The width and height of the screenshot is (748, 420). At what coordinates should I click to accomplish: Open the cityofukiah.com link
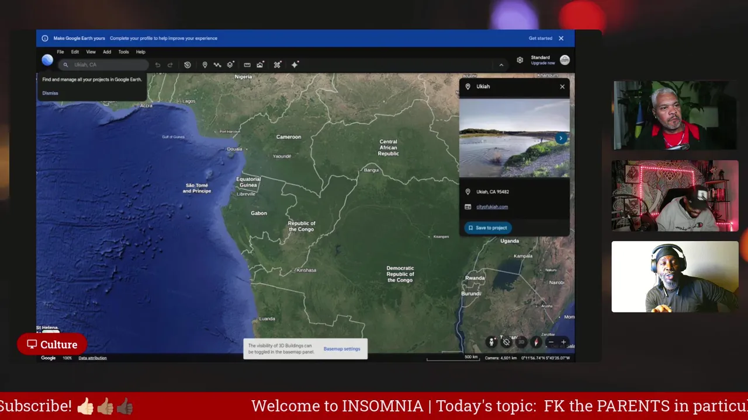pyautogui.click(x=492, y=206)
